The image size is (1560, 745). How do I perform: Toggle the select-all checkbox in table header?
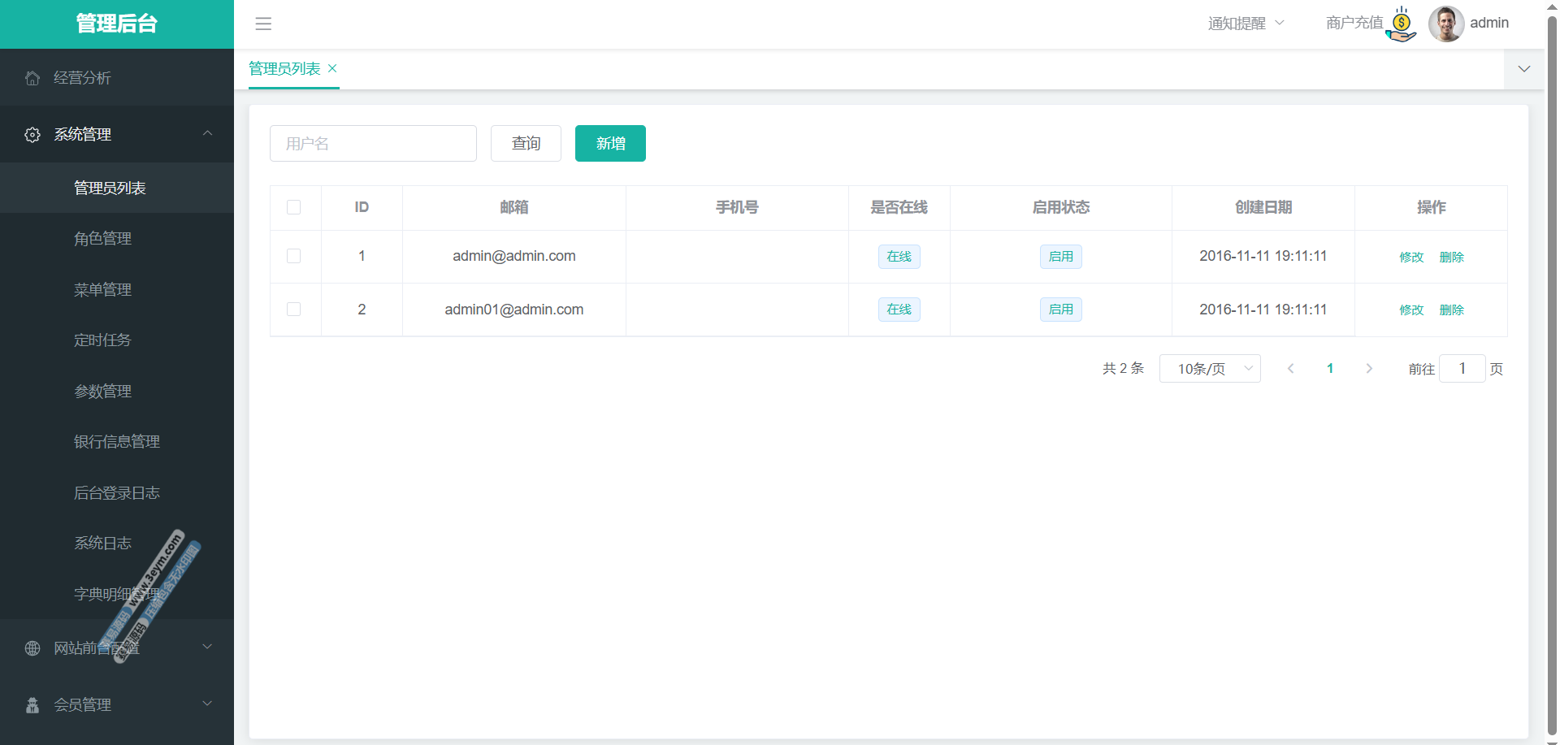pos(294,208)
